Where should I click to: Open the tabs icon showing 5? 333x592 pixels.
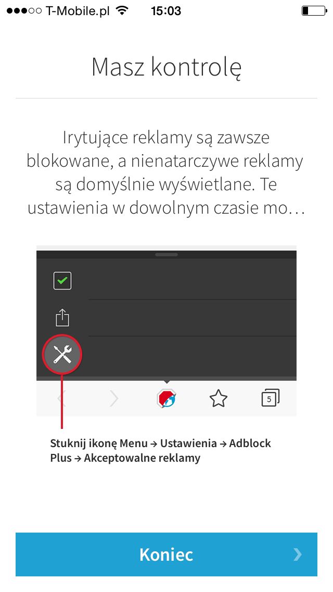[271, 398]
